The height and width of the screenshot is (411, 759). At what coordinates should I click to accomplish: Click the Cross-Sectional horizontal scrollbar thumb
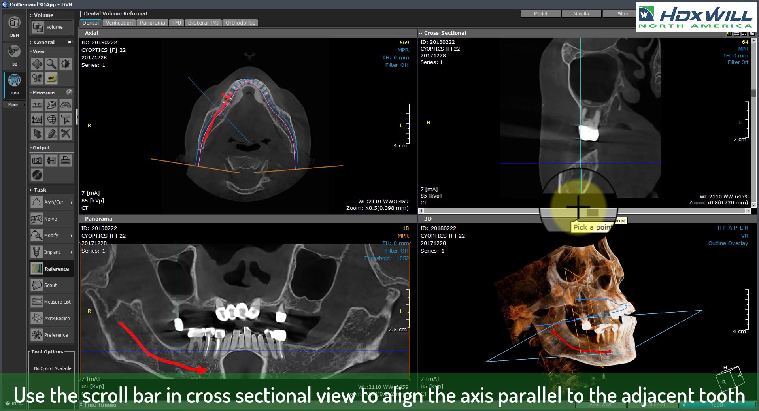click(x=592, y=212)
